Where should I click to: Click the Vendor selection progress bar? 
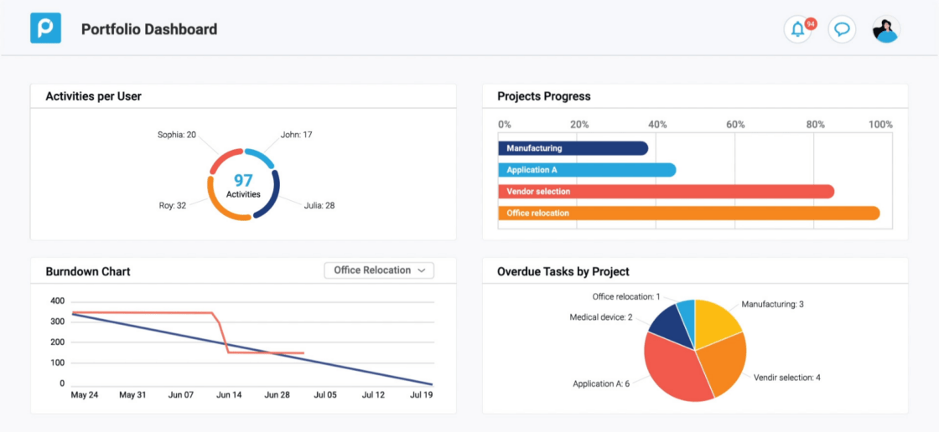666,192
